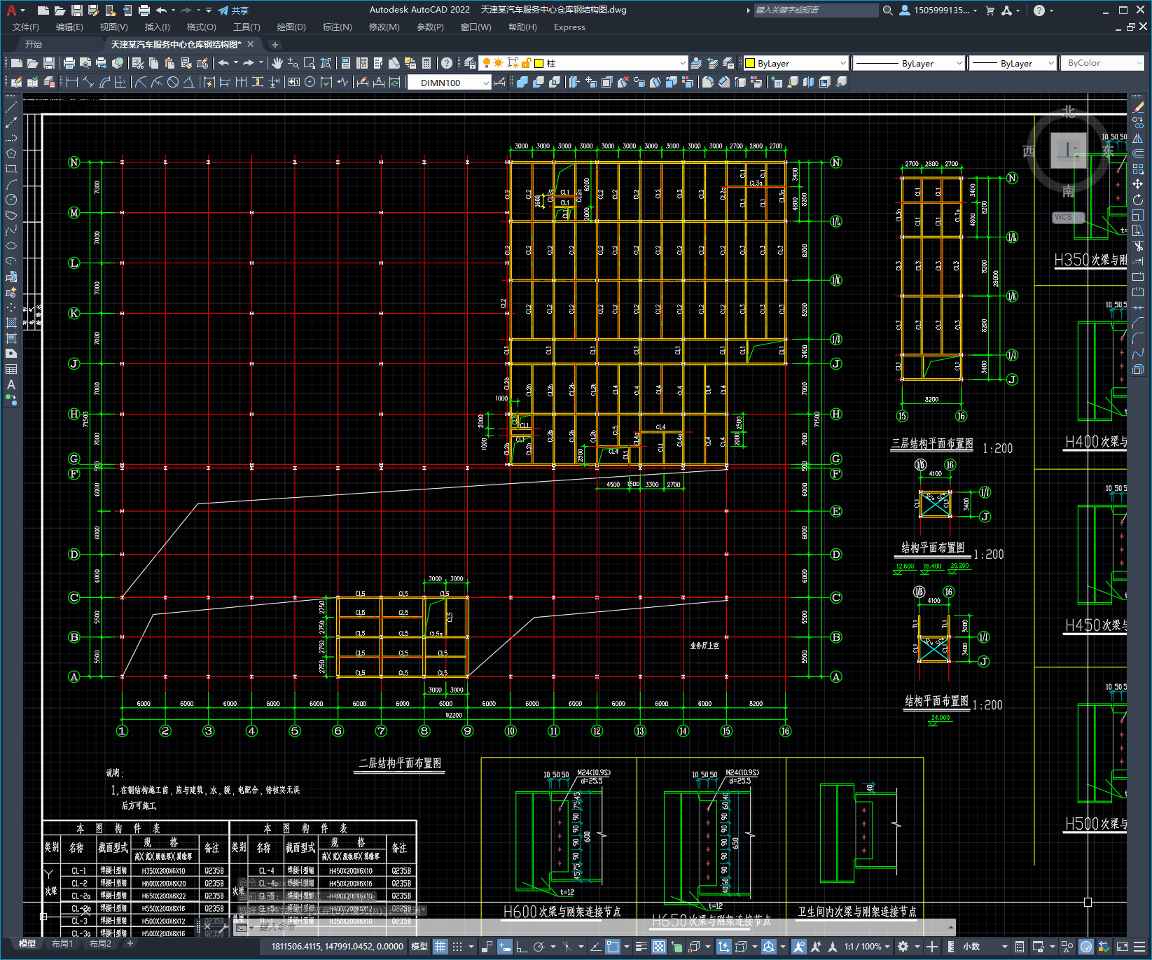
Task: Click the Multiline Text 'A' tool
Action: coord(11,384)
